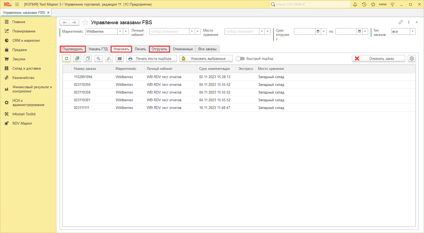Click the ship date from input
Image resolution: width=424 pixels, height=233 pixels.
tap(305, 31)
